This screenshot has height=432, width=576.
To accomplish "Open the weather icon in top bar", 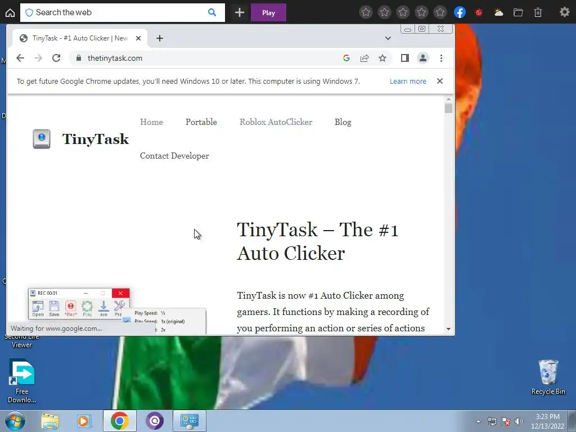I will pos(498,12).
